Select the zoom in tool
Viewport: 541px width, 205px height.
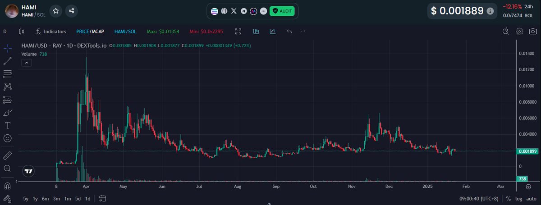click(7, 168)
